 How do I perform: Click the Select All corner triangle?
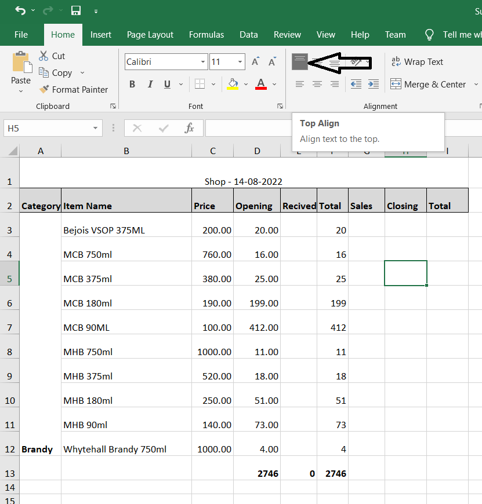[12, 151]
